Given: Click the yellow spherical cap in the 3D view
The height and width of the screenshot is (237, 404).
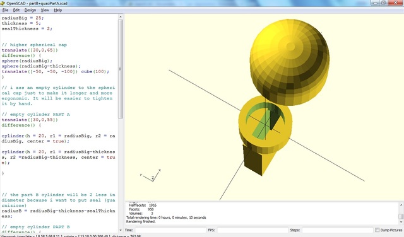Looking at the screenshot, I should 289,62.
